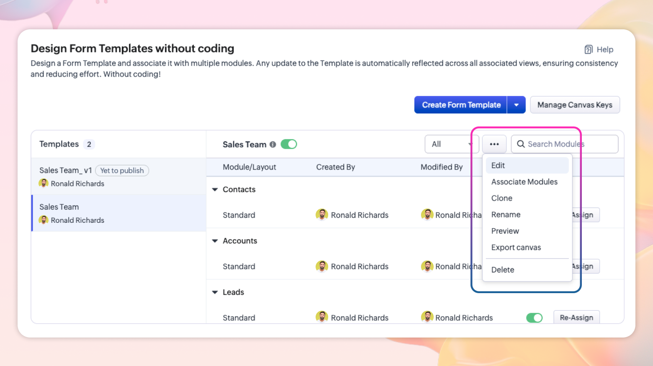Click Ronald Richards name in Accounts Created By
Viewport: 653px width, 366px height.
point(360,267)
